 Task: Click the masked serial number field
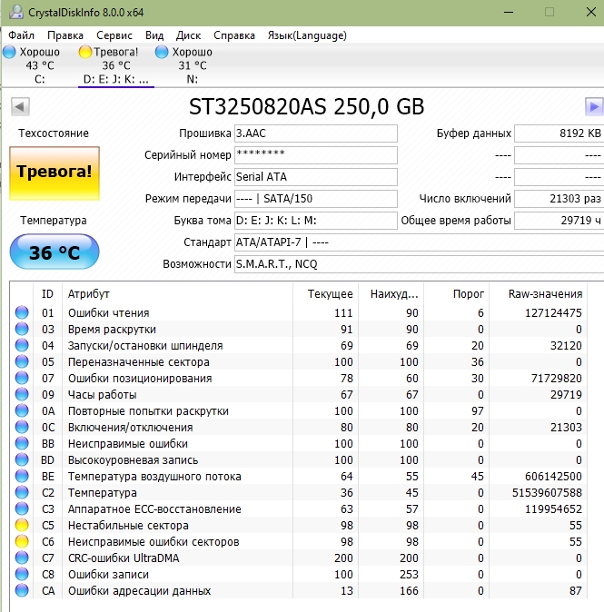pos(315,155)
